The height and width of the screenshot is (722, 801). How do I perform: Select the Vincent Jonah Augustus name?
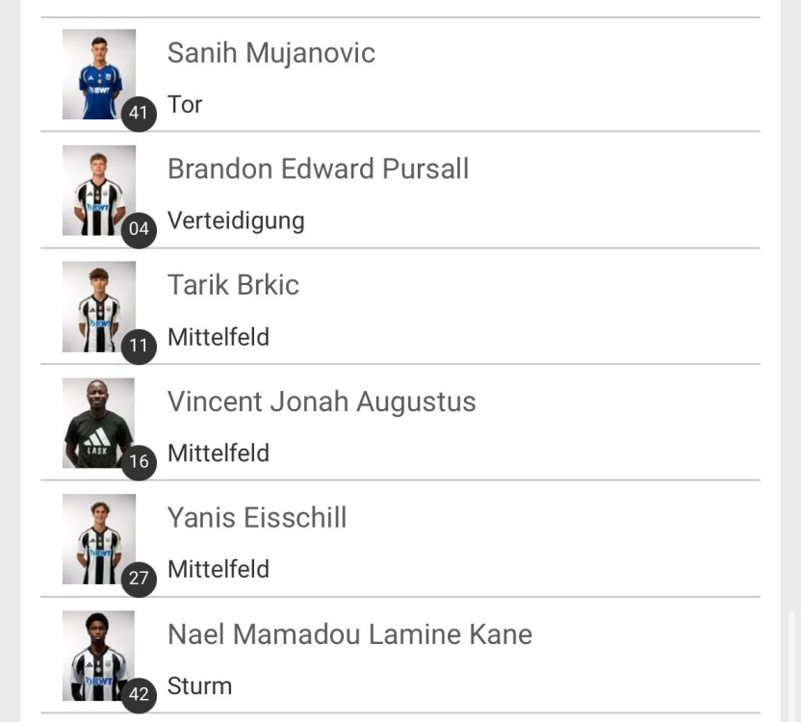click(x=322, y=401)
